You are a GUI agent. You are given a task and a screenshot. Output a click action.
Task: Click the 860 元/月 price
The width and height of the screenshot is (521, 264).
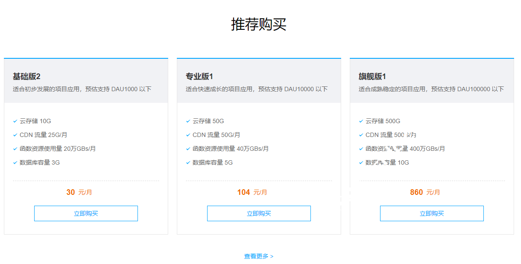[x=425, y=192]
